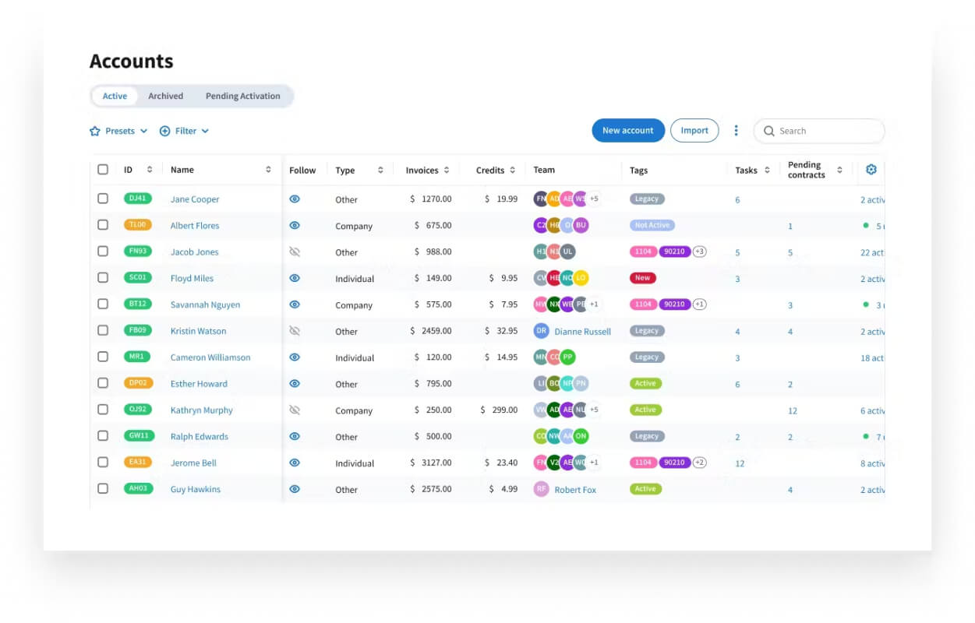This screenshot has width=975, height=623.
Task: Switch to the Pending Activation tab
Action: pyautogui.click(x=243, y=97)
